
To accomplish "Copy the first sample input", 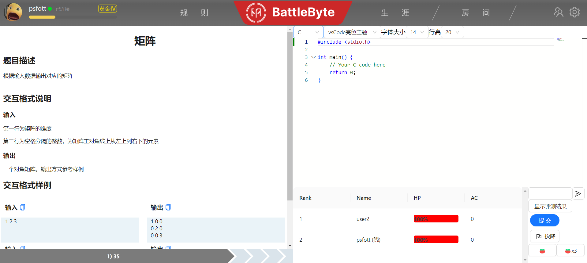I will (x=22, y=207).
